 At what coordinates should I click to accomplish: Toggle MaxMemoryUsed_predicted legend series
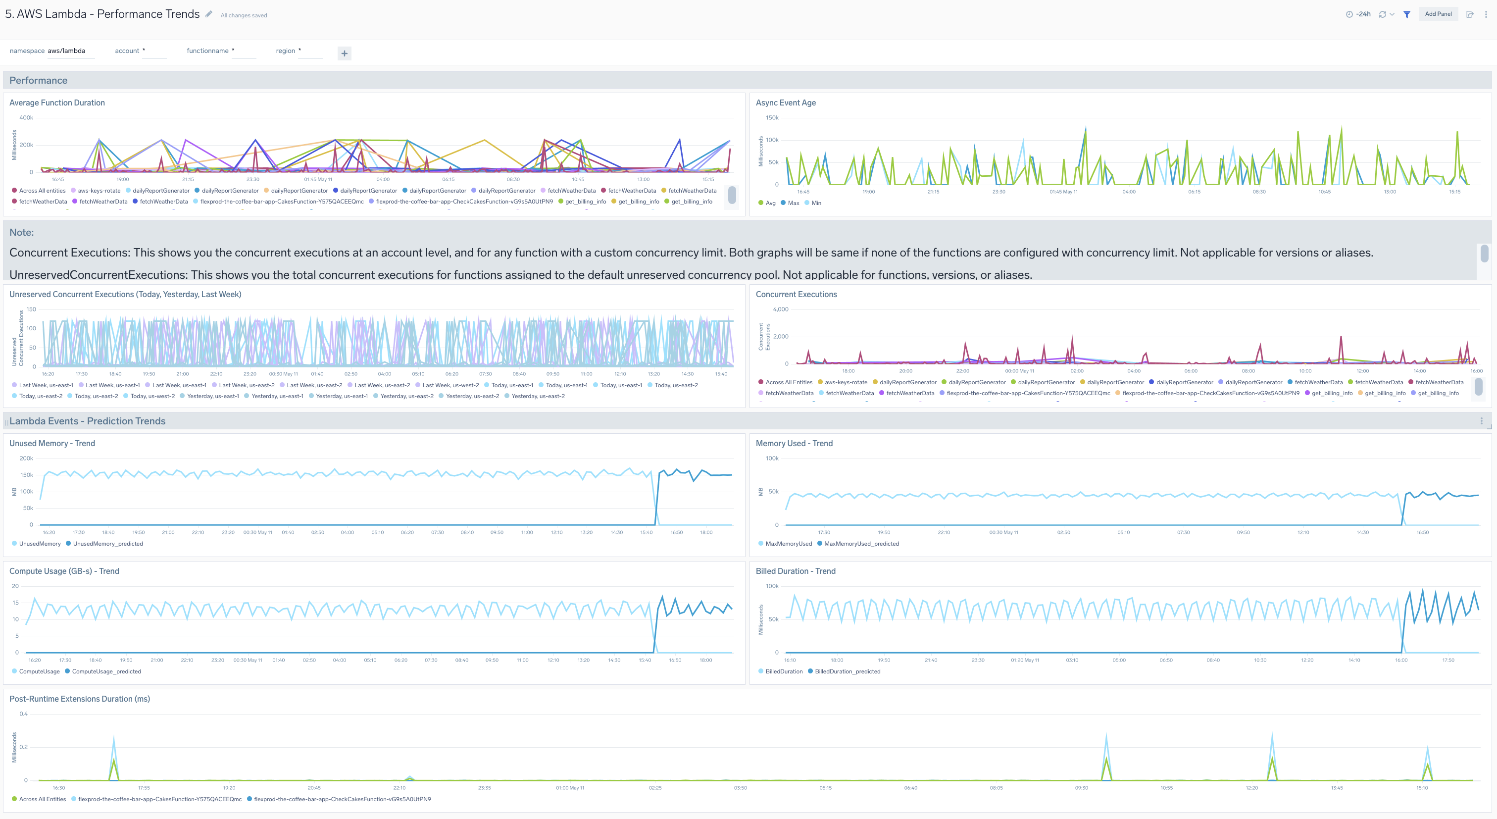(858, 544)
